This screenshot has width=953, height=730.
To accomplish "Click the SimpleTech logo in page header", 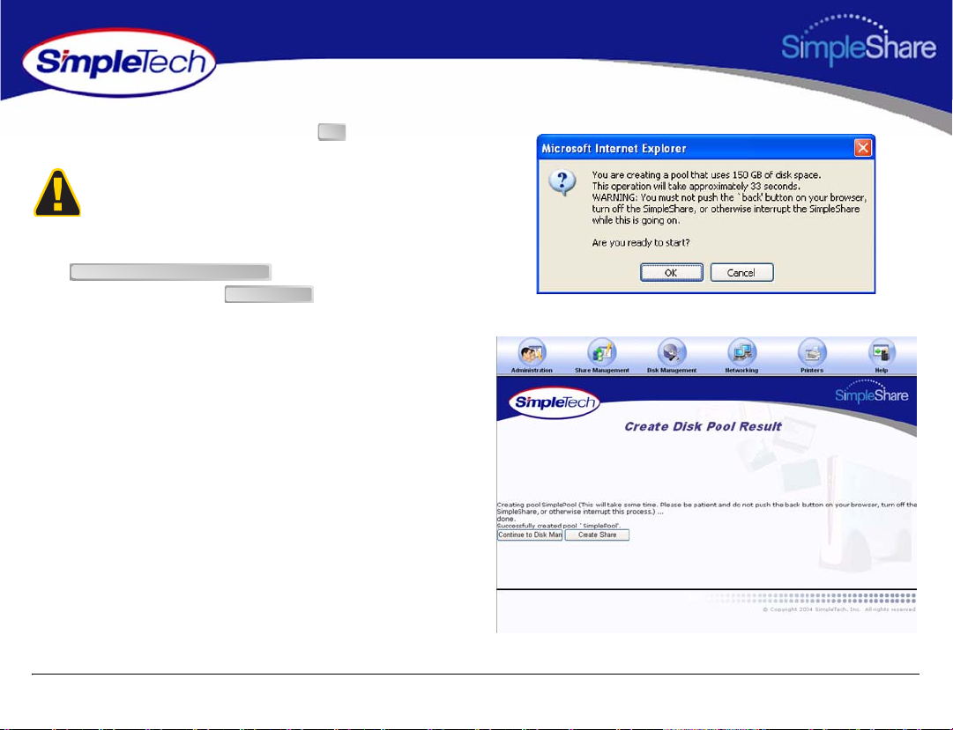I will click(x=119, y=63).
